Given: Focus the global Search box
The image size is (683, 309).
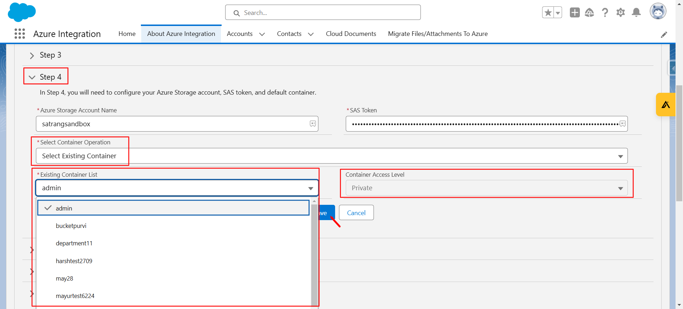Looking at the screenshot, I should [x=323, y=12].
